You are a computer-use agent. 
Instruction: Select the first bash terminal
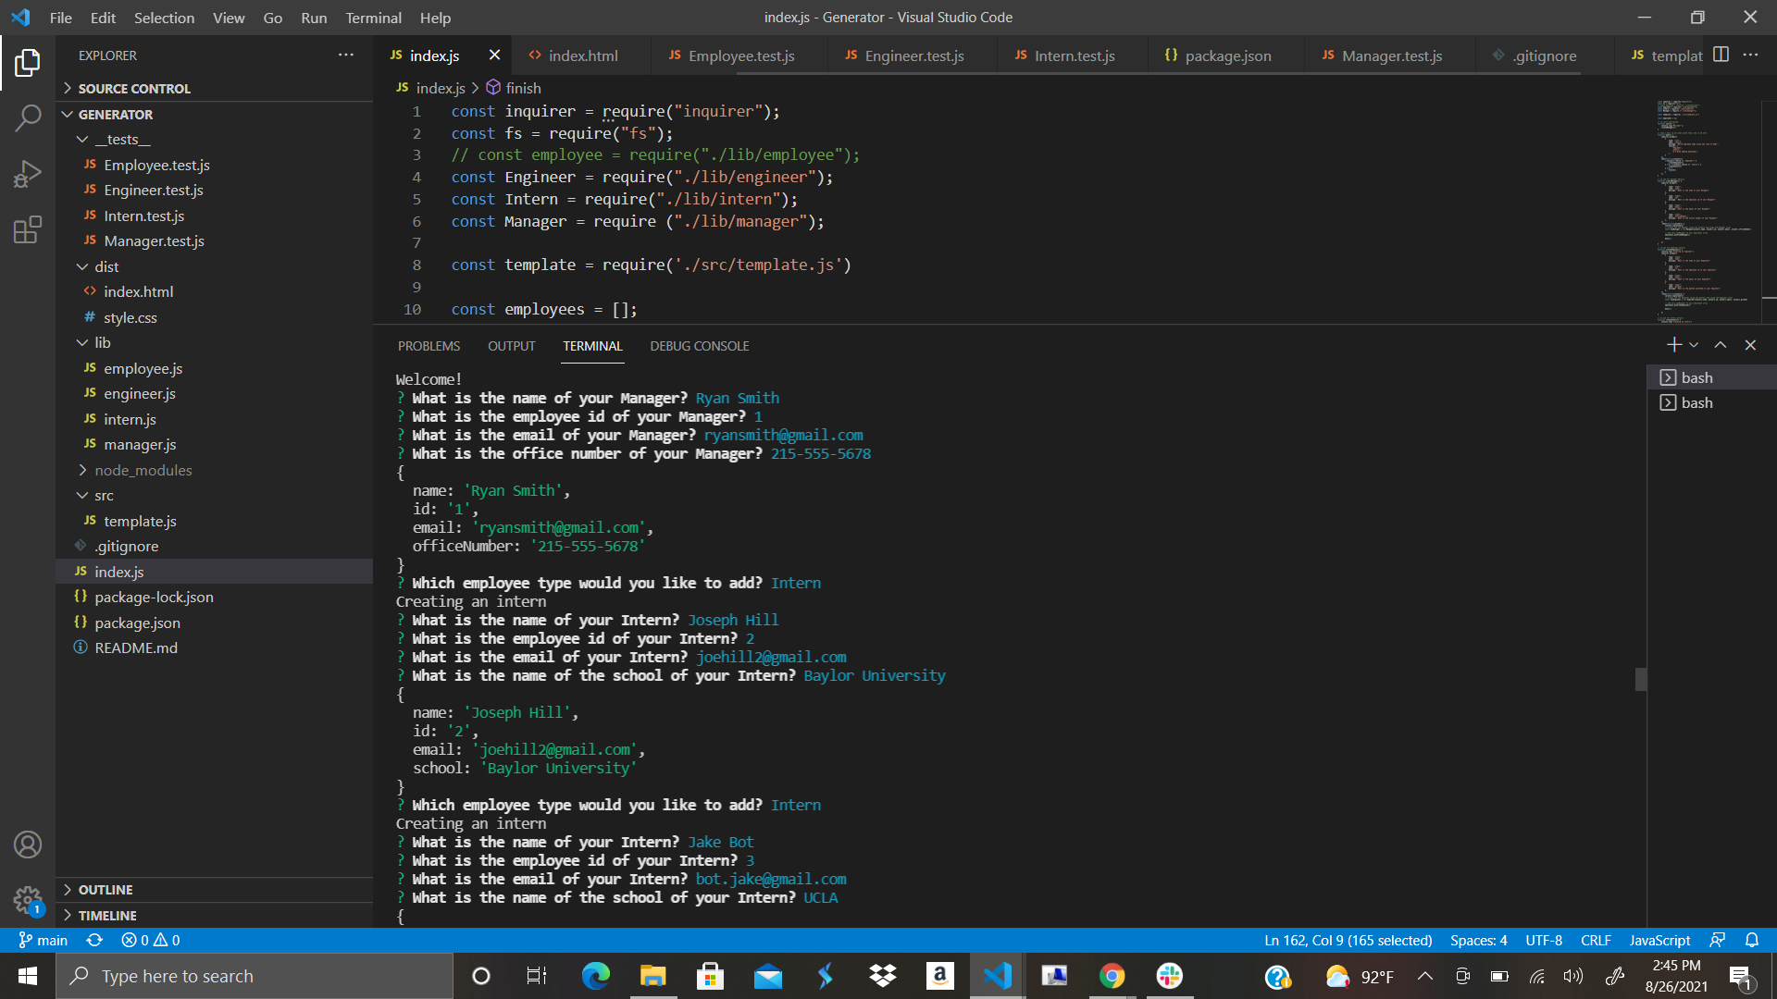point(1711,377)
